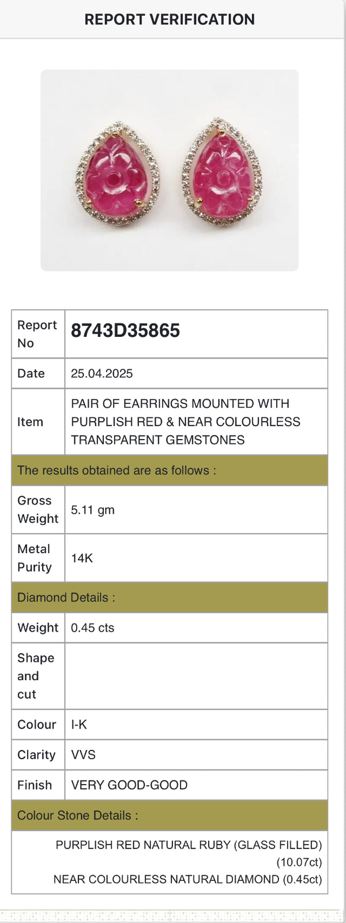Viewport: 346px width, 923px height.
Task: Click the VERY GOOD-GOOD finish value
Action: point(129,785)
